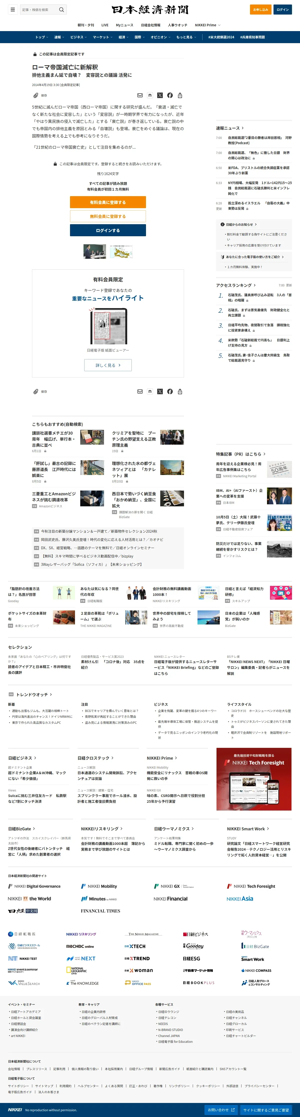The width and height of the screenshot is (300, 1117).
Task: Open the LIVE menu item
Action: pos(105,25)
